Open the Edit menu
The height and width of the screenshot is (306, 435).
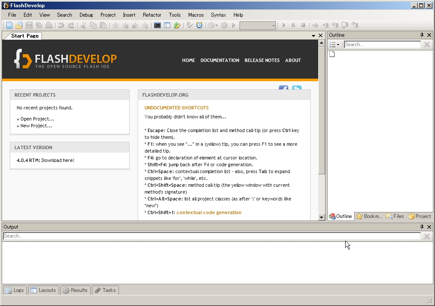[27, 15]
